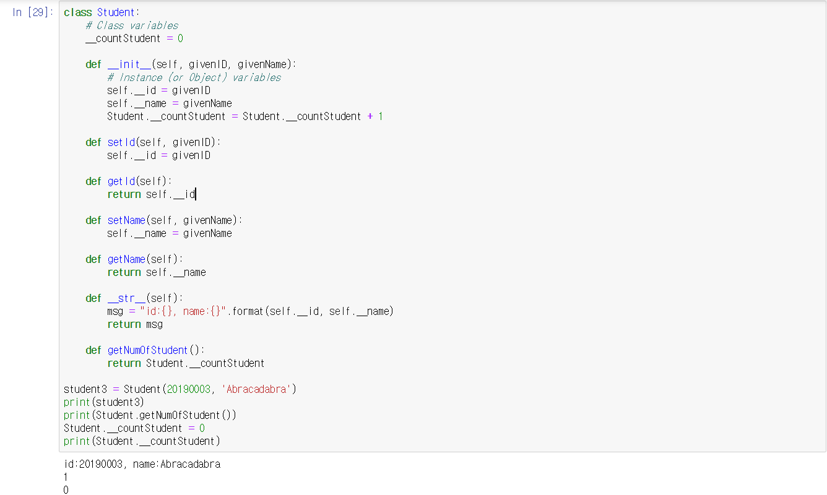Viewport: 827px width, 495px height.
Task: Click the 'Student.__countStudent = 0' assignment line
Action: 134,428
